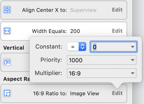Click the Priority 1000 field
Image resolution: width=144 pixels, height=104 pixels.
point(102,60)
